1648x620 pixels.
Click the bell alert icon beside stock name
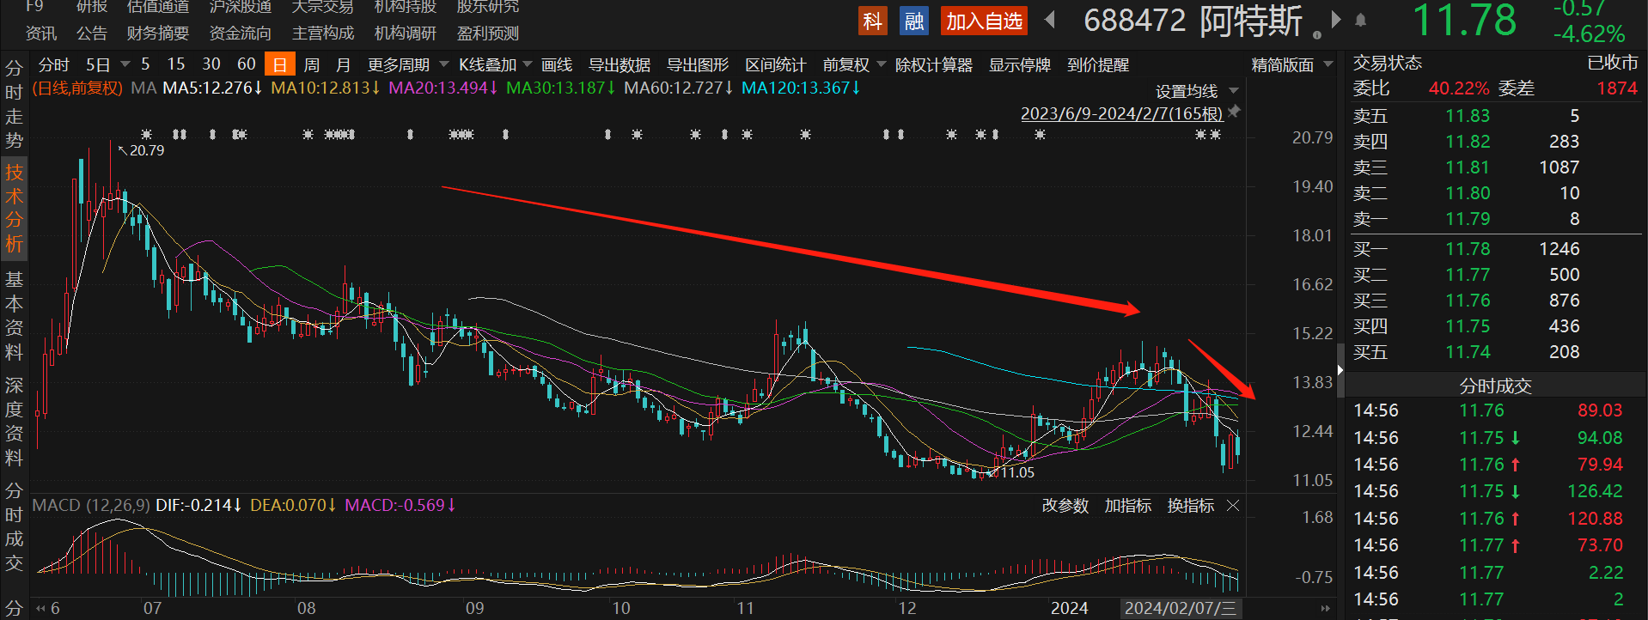[x=1361, y=20]
